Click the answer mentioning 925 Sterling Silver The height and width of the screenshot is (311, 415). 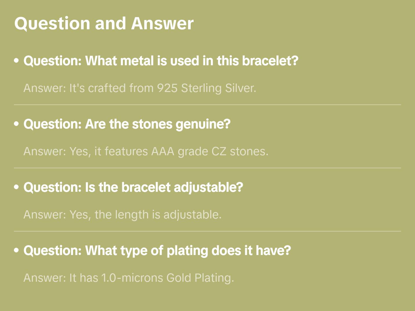tap(140, 88)
